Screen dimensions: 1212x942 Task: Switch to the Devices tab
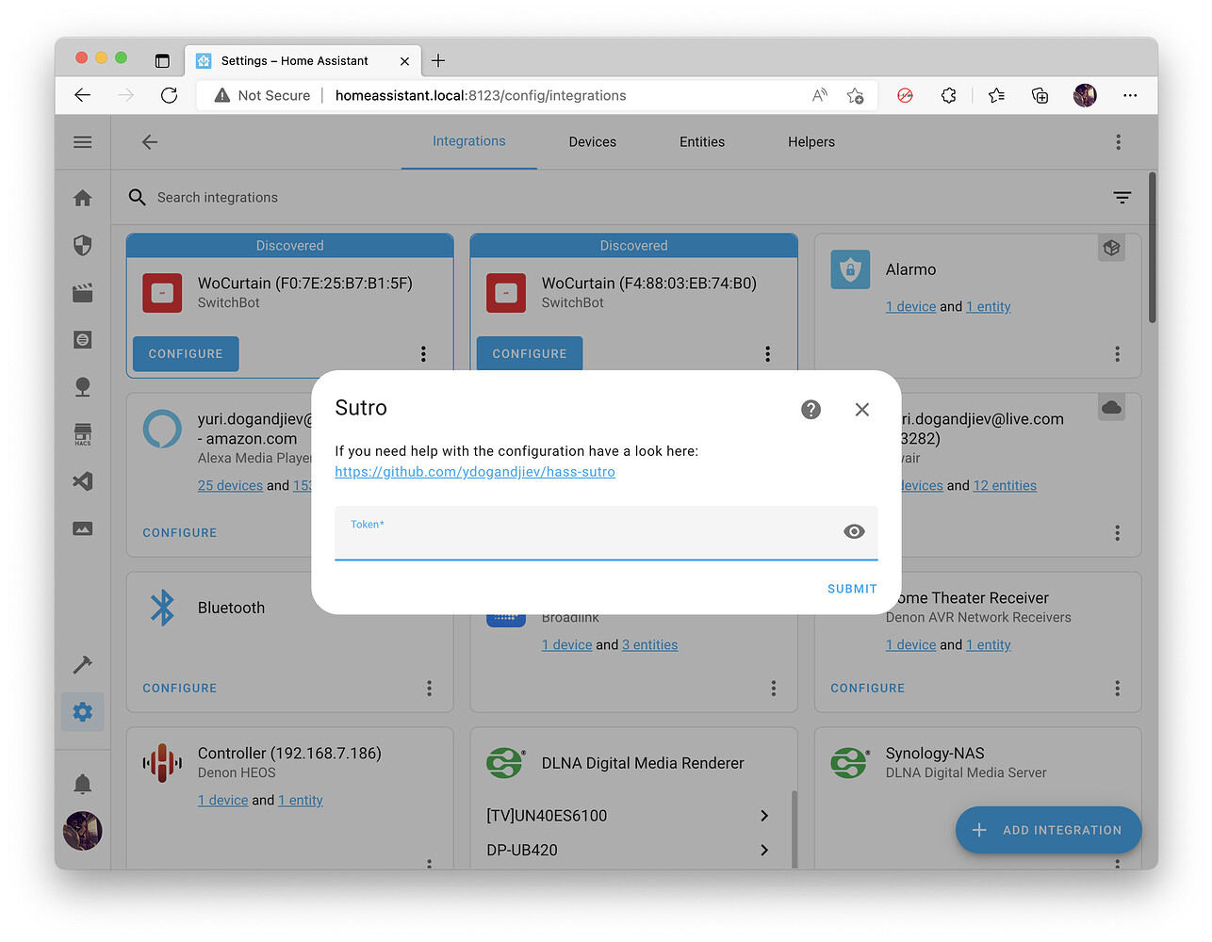(x=592, y=141)
